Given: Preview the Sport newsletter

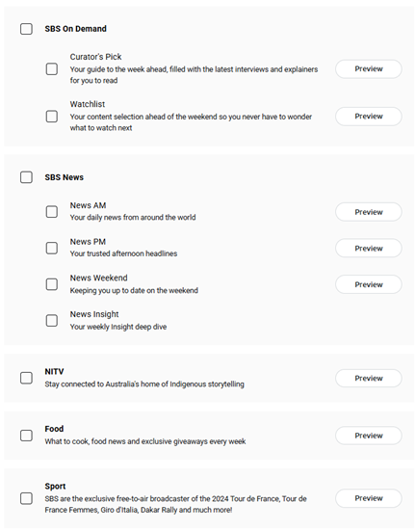Looking at the screenshot, I should click(x=369, y=498).
